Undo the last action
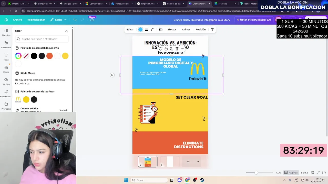This screenshot has height=184, width=328. click(x=75, y=20)
